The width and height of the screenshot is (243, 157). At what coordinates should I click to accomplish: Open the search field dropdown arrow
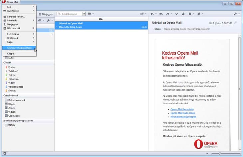coord(84,14)
